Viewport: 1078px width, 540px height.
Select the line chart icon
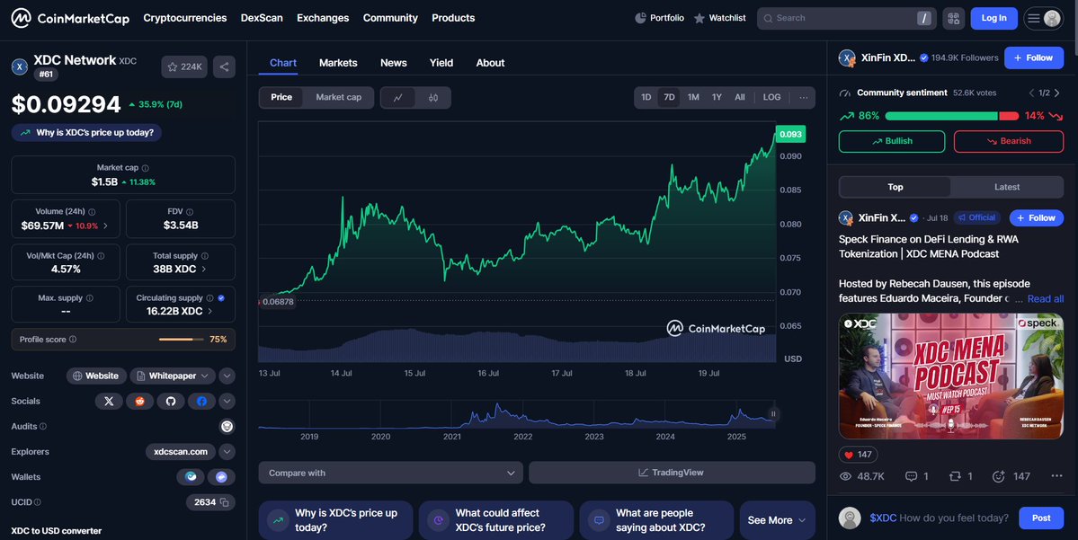pos(398,98)
